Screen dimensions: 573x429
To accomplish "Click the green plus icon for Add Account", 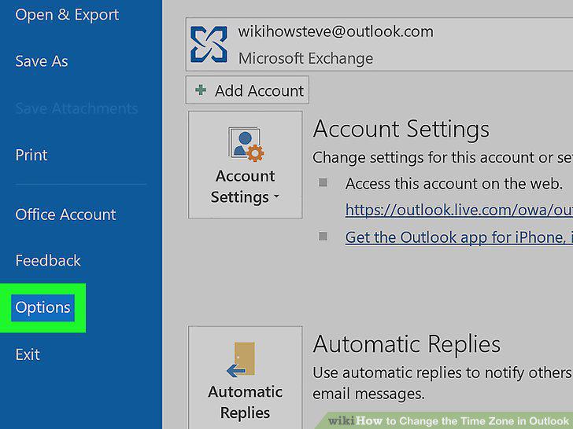I will [201, 90].
